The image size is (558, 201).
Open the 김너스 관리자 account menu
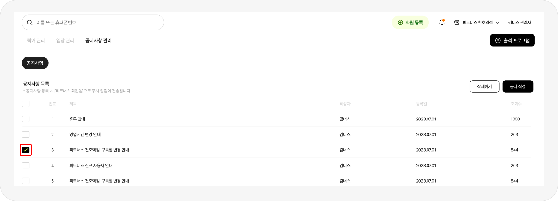(x=520, y=23)
